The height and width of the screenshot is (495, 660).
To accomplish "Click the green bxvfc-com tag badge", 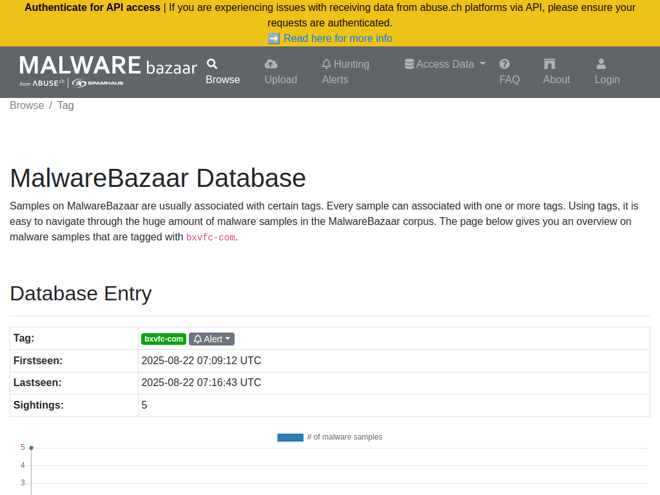I will point(164,339).
